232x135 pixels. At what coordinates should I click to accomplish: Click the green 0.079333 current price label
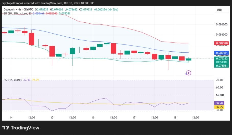[x=222, y=58]
